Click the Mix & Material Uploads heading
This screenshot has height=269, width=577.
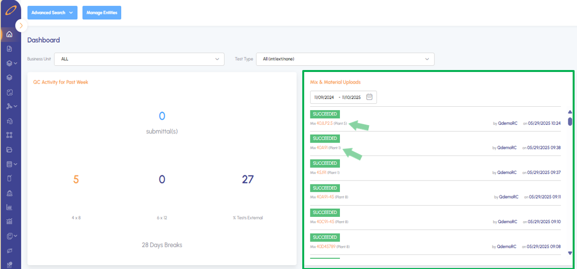pyautogui.click(x=335, y=82)
